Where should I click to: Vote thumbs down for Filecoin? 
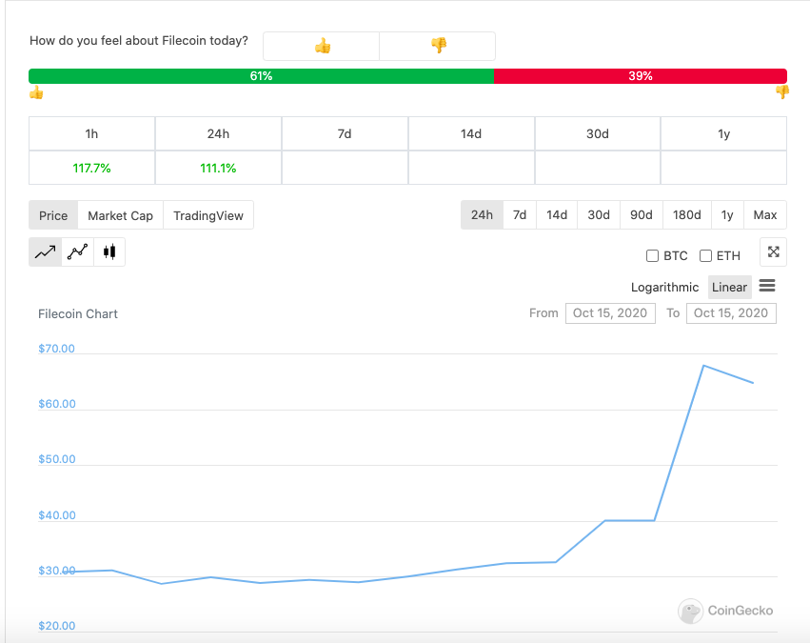click(x=438, y=46)
